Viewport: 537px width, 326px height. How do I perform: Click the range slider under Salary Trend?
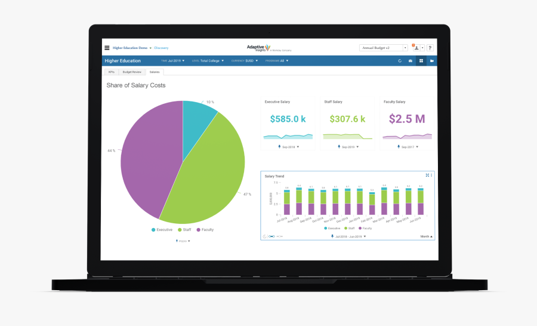click(272, 236)
